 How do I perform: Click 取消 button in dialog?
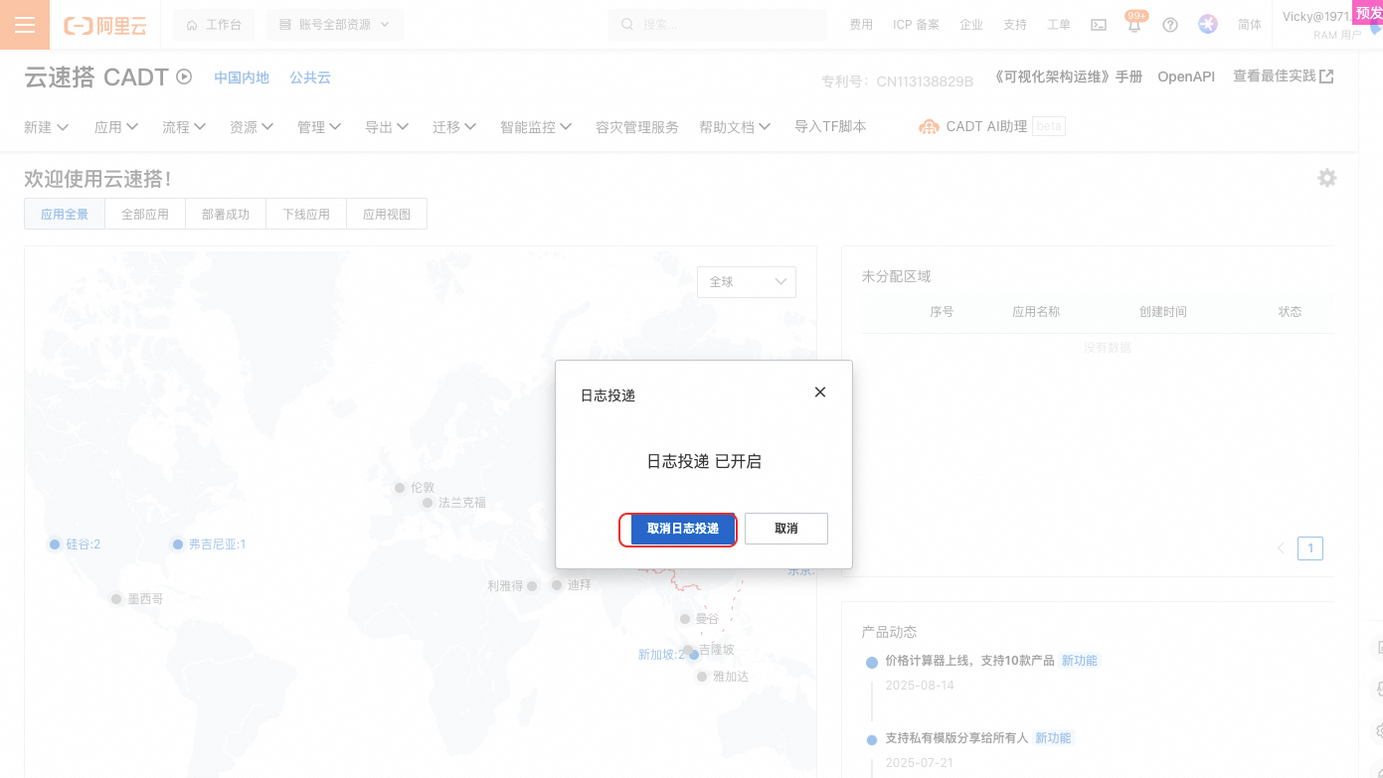[786, 529]
